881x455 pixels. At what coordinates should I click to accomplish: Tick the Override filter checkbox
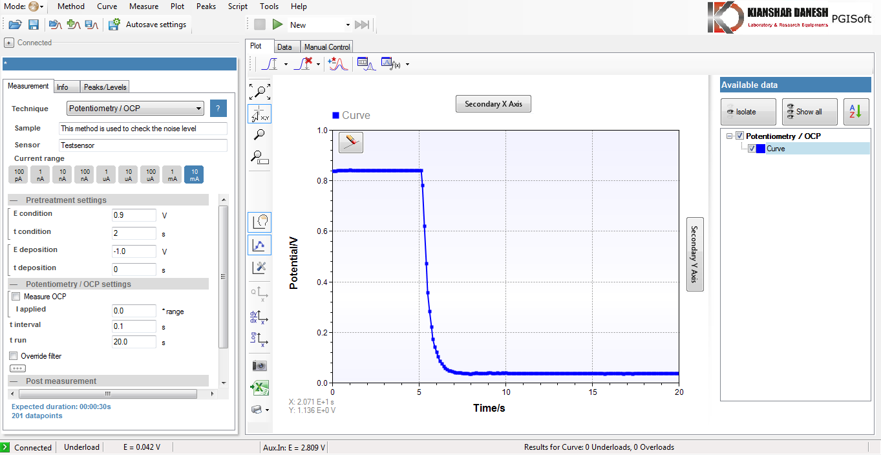tap(14, 356)
